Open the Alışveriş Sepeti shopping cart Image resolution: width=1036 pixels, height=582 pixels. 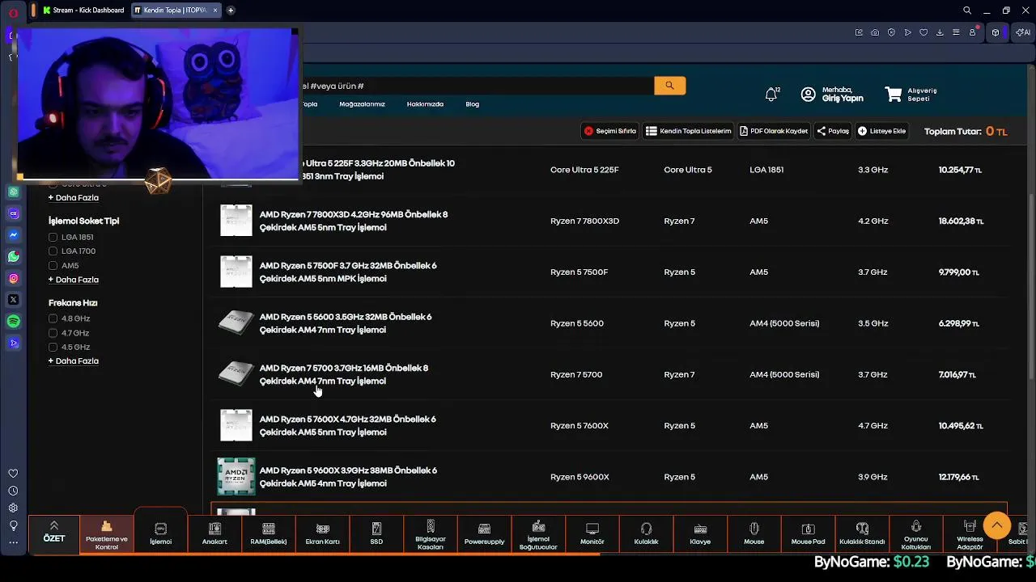tap(911, 95)
